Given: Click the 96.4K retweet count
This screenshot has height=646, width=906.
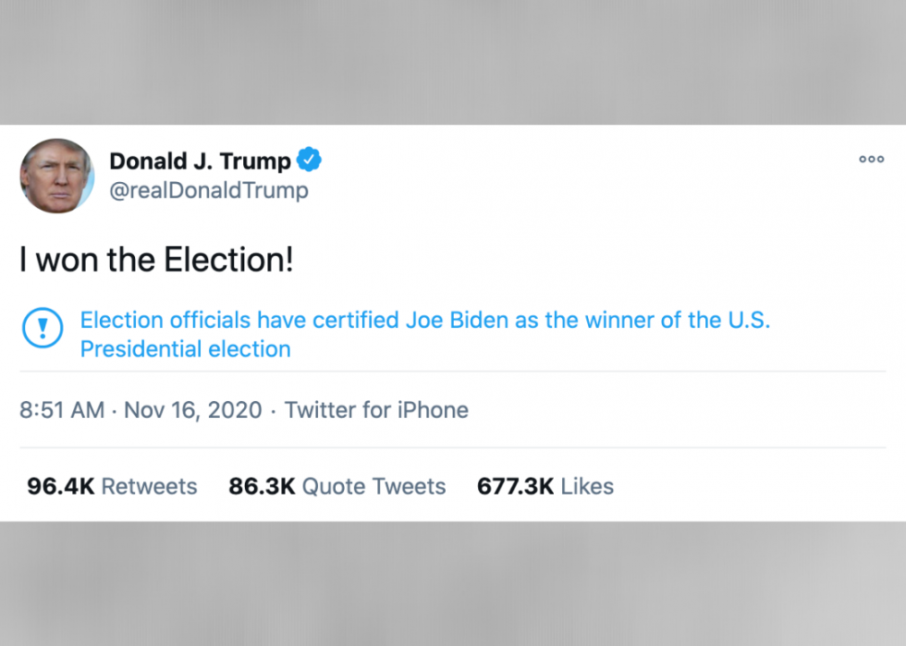Looking at the screenshot, I should (x=61, y=486).
